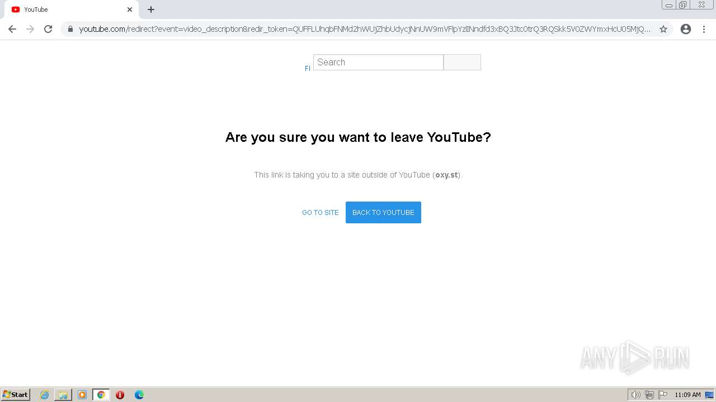Bookmark this page with the star icon
Image resolution: width=716 pixels, height=402 pixels.
663,29
